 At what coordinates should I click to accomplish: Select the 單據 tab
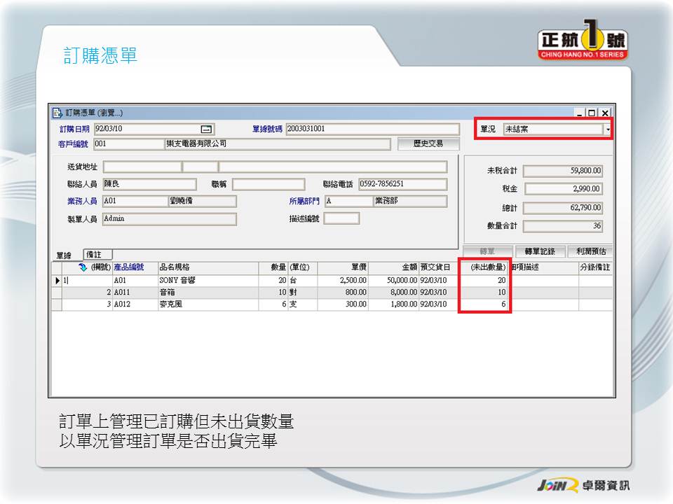pos(64,255)
